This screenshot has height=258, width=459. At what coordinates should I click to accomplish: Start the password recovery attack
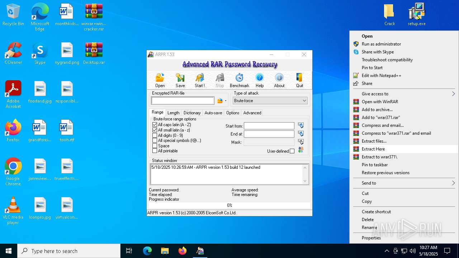tap(200, 80)
